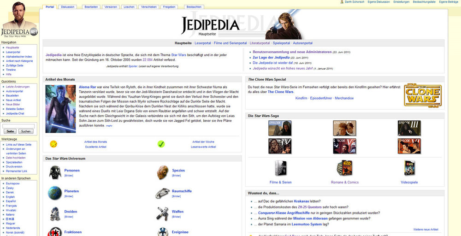461x236 pixels.
Task: Open the Episodenführer link
Action: coord(321,98)
